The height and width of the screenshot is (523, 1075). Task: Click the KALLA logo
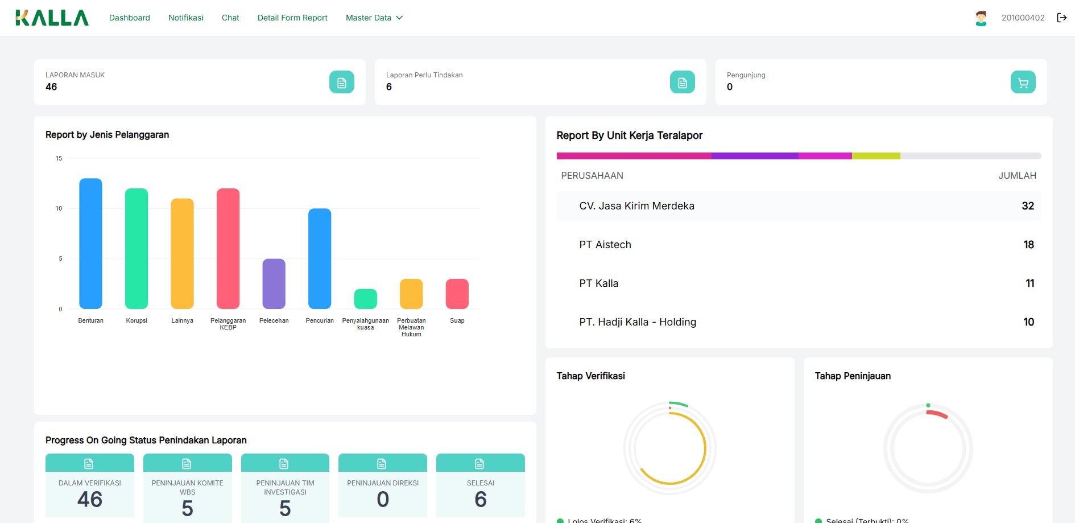52,18
